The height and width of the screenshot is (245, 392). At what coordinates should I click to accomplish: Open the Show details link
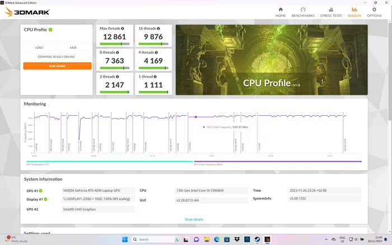pyautogui.click(x=194, y=219)
